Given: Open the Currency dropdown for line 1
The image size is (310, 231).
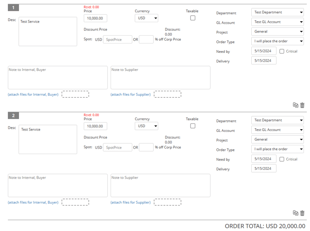Looking at the screenshot, I should click(147, 18).
